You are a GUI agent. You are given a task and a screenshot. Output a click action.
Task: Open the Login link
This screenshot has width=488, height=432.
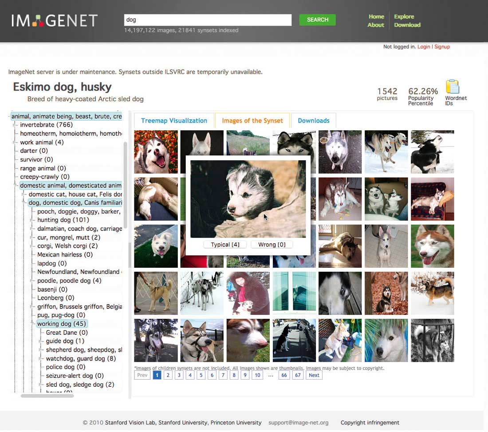tap(424, 47)
